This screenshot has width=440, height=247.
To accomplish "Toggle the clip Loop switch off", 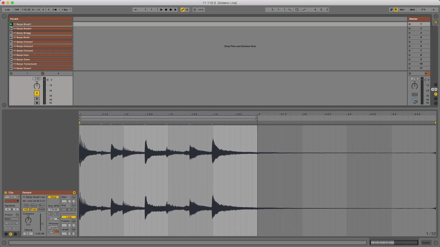I will coord(69,217).
